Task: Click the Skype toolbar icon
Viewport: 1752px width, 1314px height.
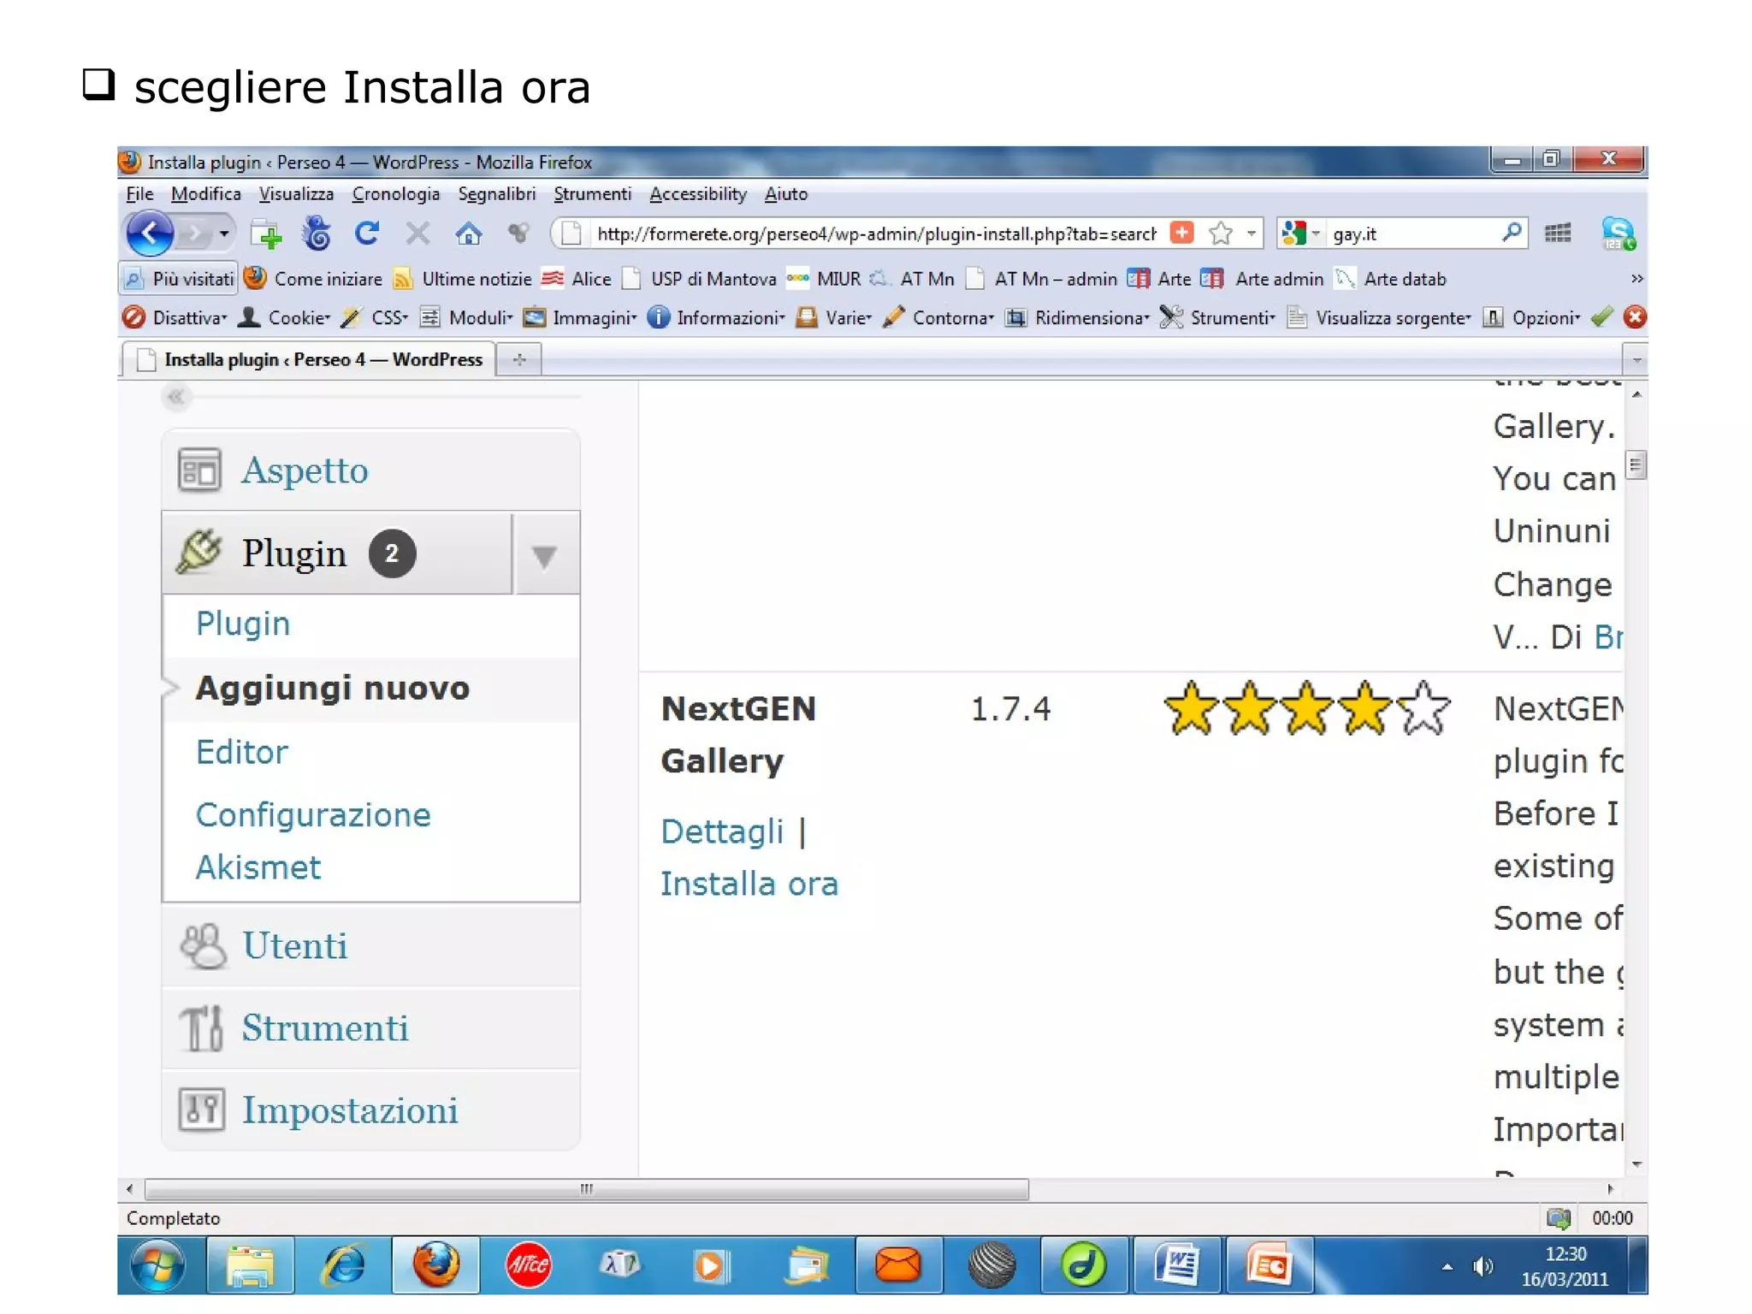Action: click(x=1618, y=234)
